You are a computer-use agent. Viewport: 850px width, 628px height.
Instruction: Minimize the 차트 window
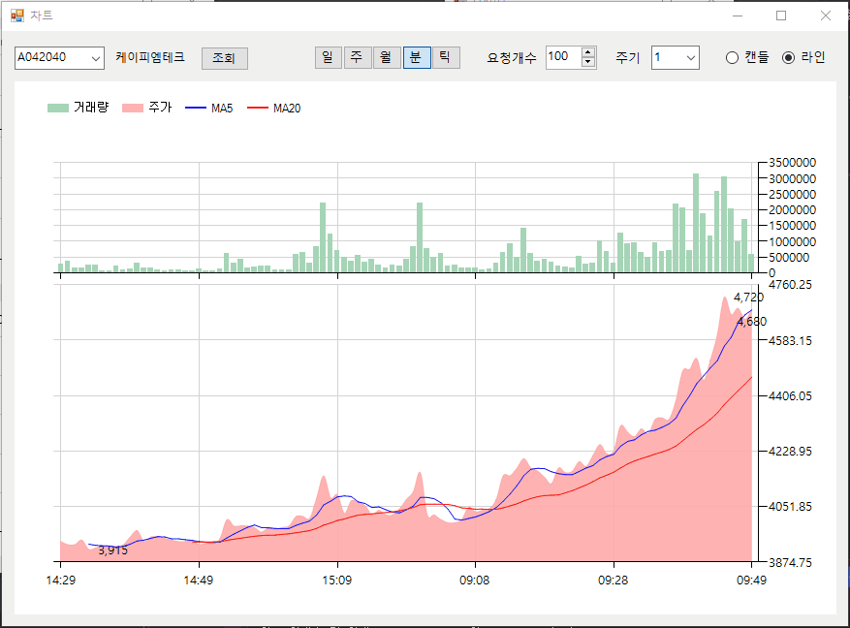point(738,16)
